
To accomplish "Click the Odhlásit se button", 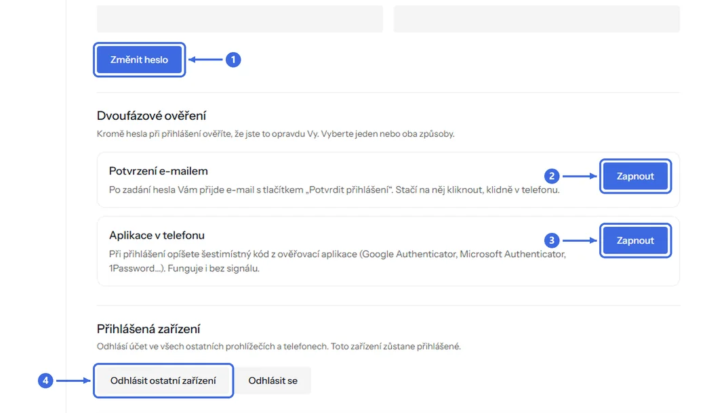I will click(273, 381).
